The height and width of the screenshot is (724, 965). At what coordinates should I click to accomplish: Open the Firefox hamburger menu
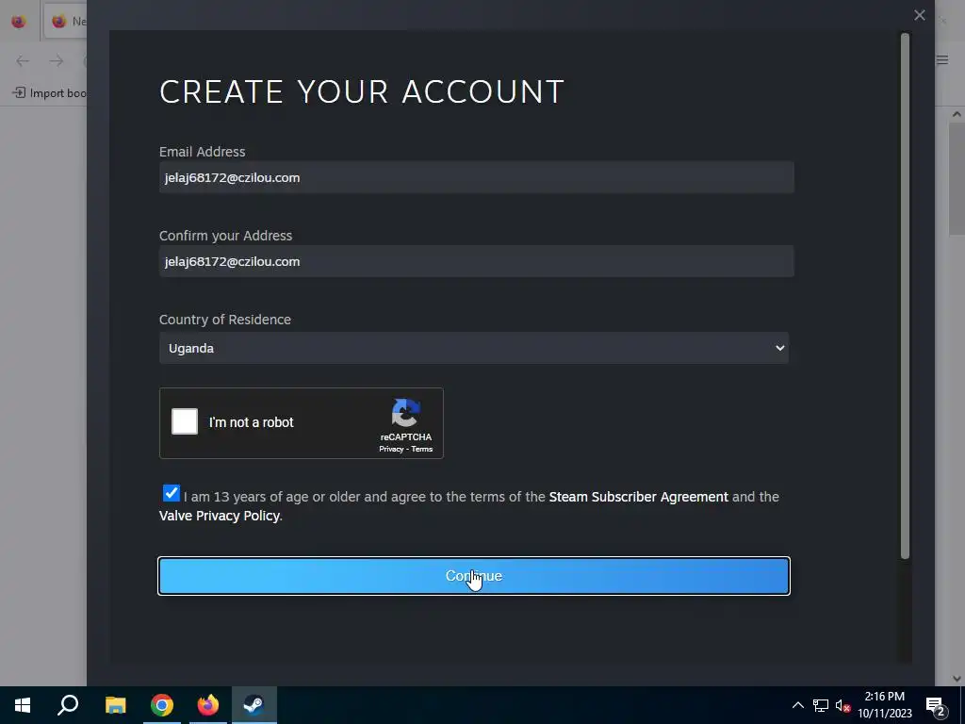click(x=942, y=59)
